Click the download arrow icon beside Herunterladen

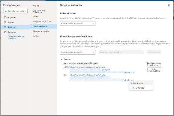click(x=131, y=88)
